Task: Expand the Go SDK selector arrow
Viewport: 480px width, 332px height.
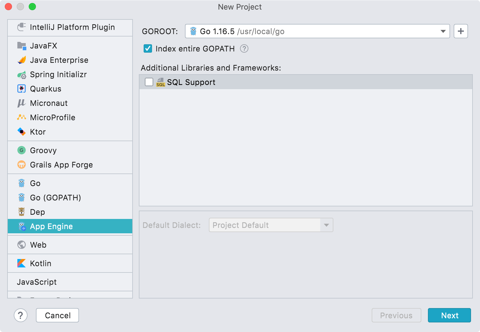Action: [x=443, y=31]
